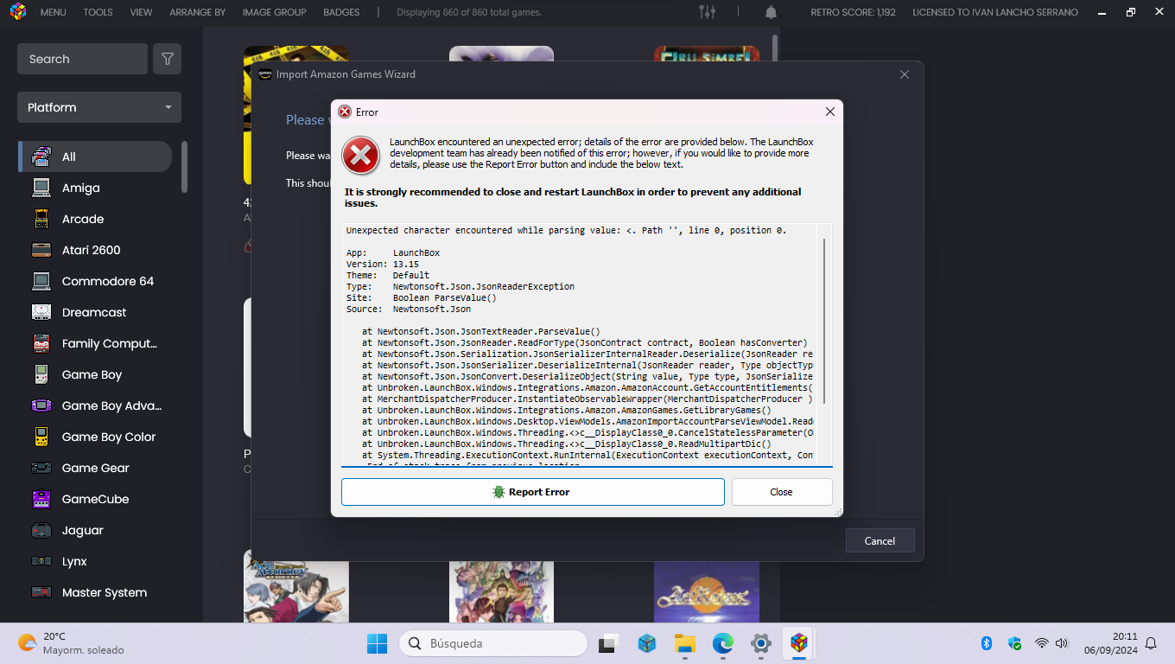Screen dimensions: 1175x664
Task: Click the Report Error button
Action: click(x=532, y=492)
